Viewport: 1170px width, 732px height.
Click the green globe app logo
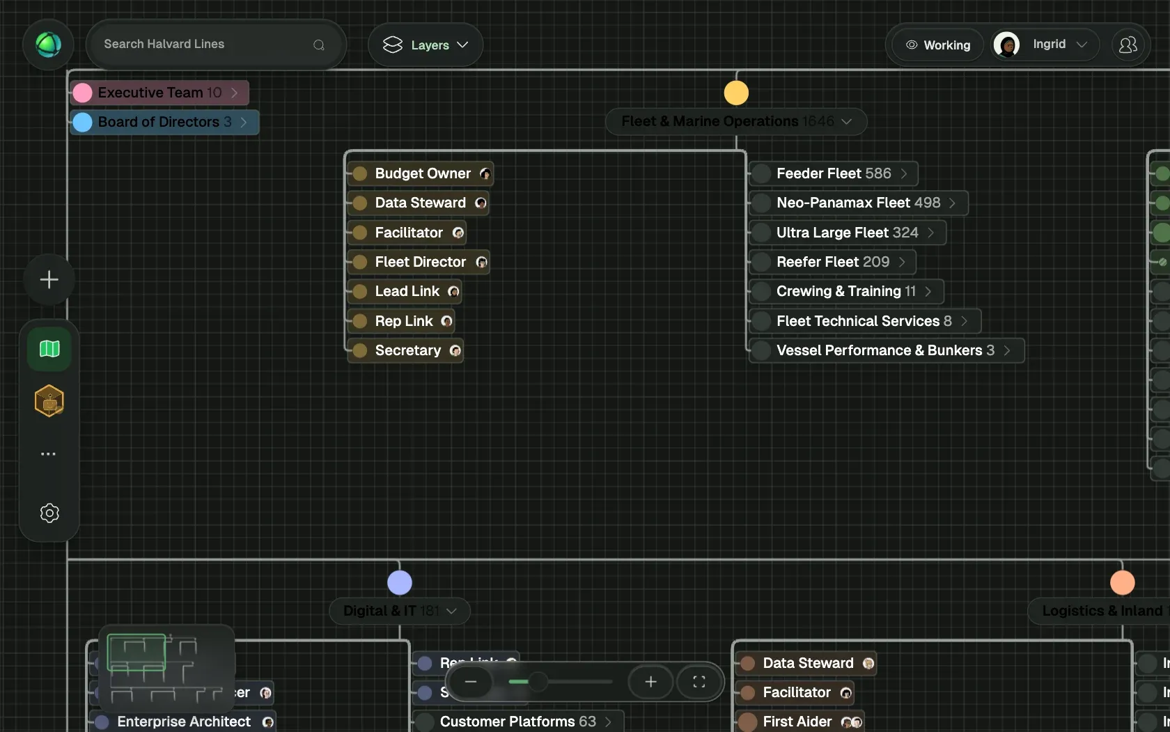coord(48,45)
